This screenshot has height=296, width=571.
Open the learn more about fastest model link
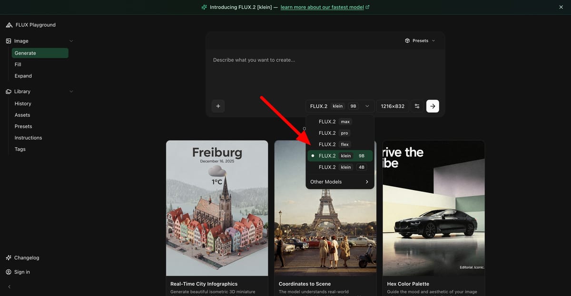[322, 7]
